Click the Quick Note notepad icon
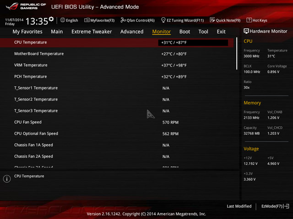 [212, 20]
